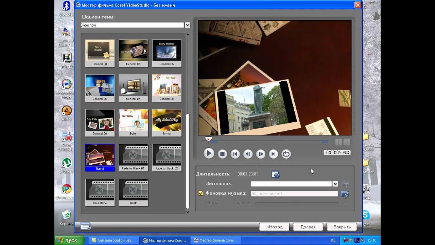
Task: Step back one frame
Action: coord(248,154)
